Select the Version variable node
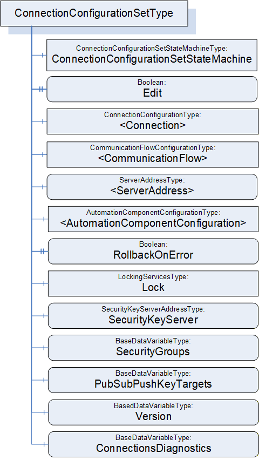Viewport: 259px width, 460px height. tap(153, 412)
